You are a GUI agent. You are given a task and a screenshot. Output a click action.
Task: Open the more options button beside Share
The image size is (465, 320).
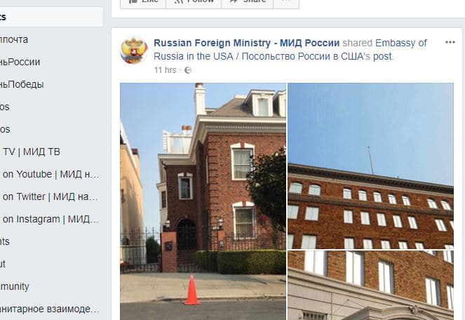(x=286, y=2)
